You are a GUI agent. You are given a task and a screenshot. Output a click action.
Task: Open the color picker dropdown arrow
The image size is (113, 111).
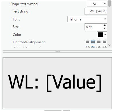(105, 35)
